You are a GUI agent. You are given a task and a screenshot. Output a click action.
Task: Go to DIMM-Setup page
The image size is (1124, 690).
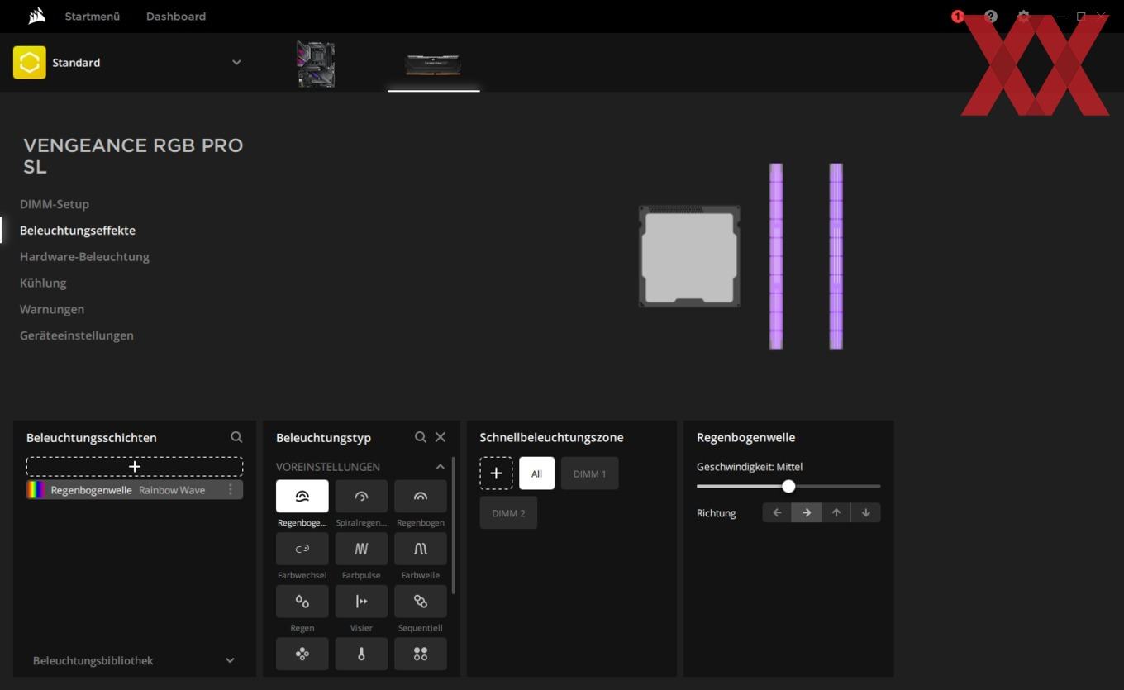click(55, 204)
